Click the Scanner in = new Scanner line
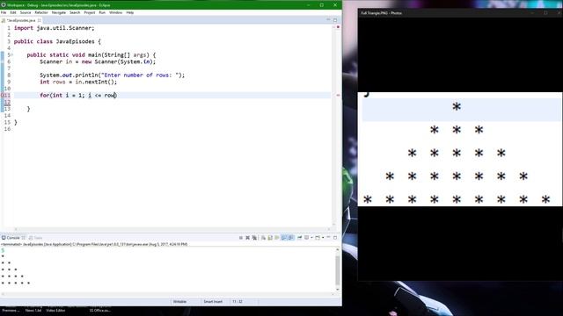563x316 pixels. [x=98, y=61]
